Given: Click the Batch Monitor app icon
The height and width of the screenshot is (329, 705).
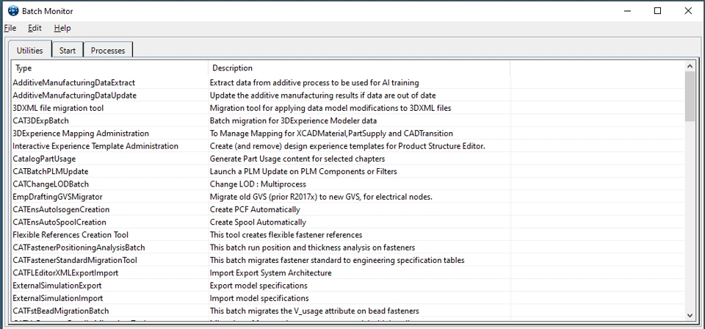Looking at the screenshot, I should (x=12, y=11).
